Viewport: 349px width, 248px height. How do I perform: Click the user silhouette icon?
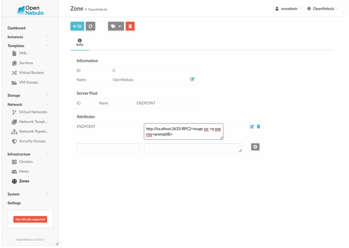277,9
